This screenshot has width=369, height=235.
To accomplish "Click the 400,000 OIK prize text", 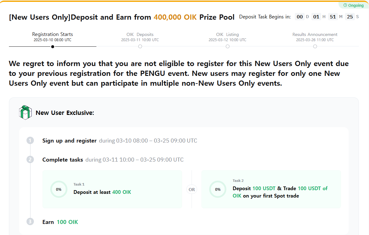I will coord(175,17).
